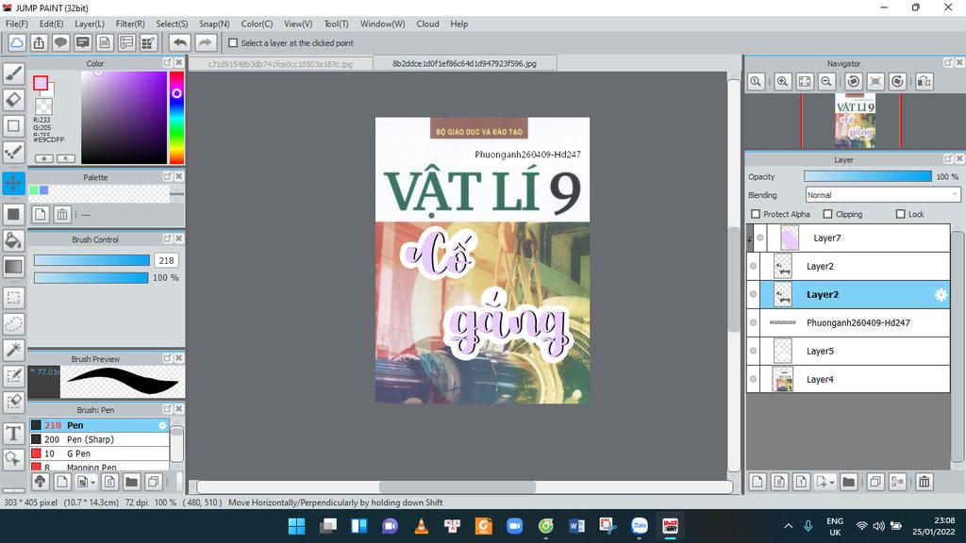This screenshot has width=966, height=543.
Task: Click the brush size slider
Action: pos(92,260)
